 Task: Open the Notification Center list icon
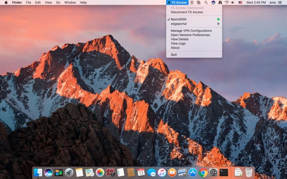coord(280,3)
